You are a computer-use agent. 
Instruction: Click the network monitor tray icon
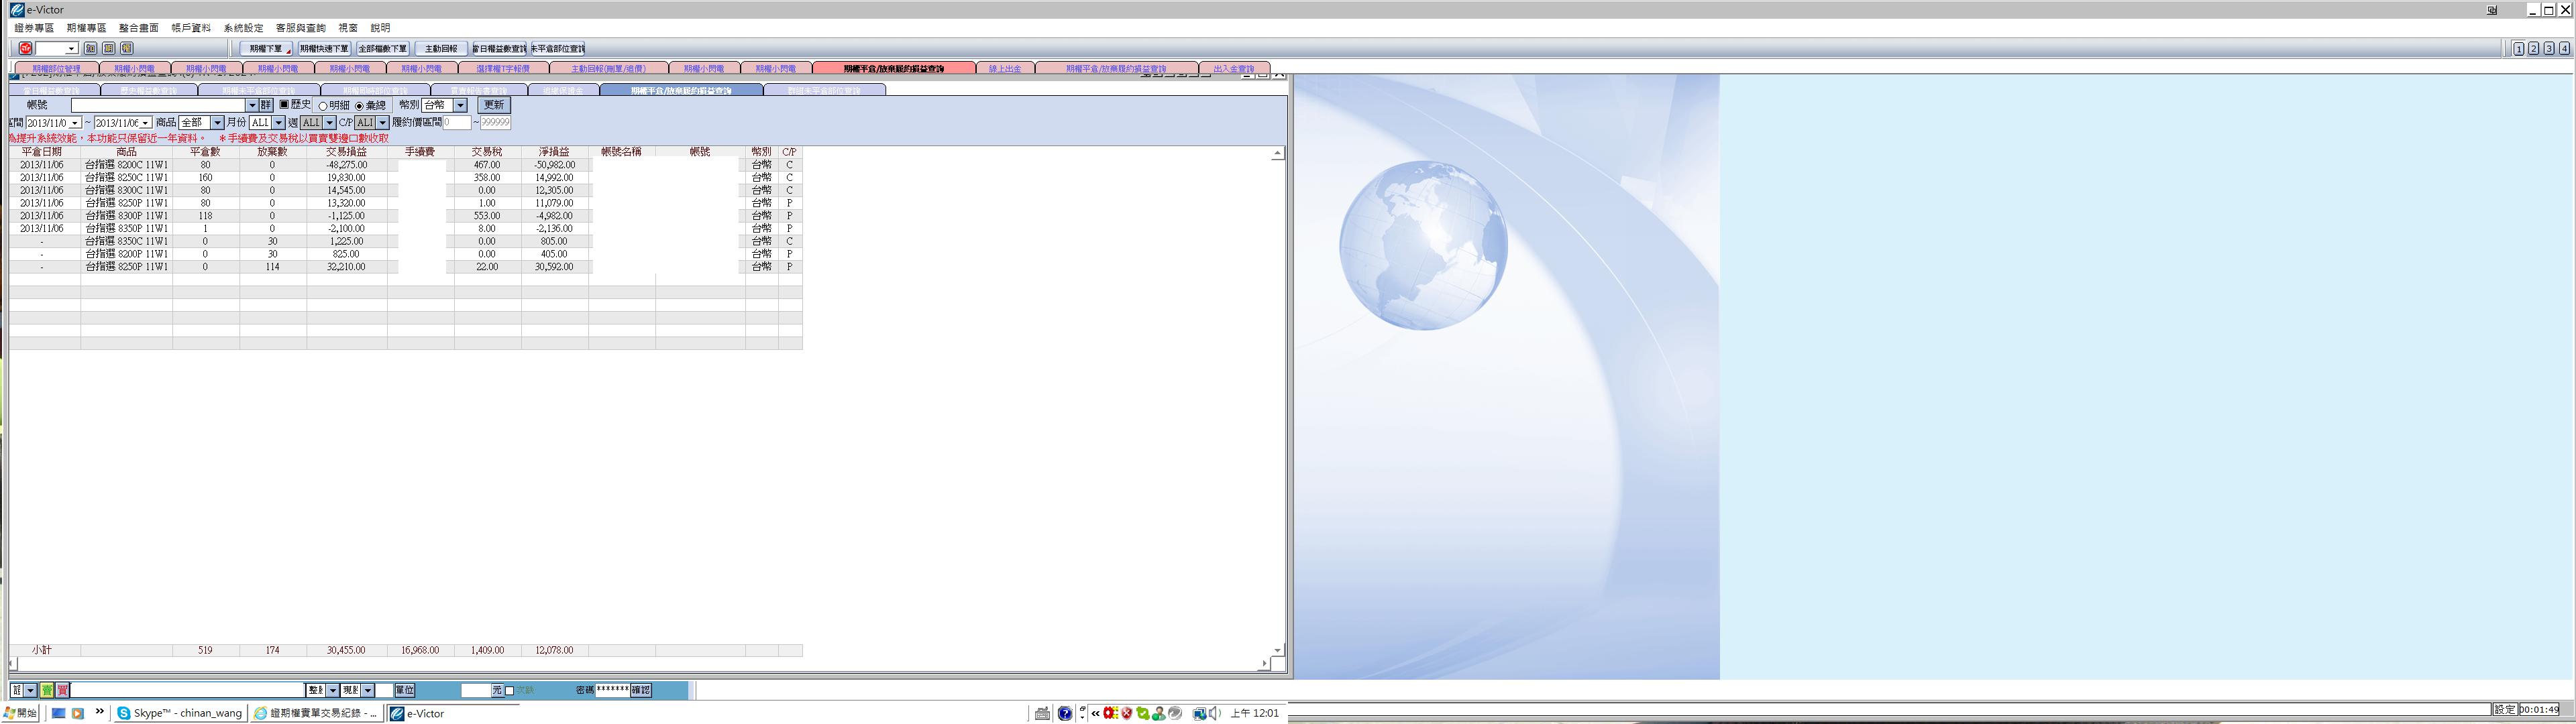click(1200, 714)
